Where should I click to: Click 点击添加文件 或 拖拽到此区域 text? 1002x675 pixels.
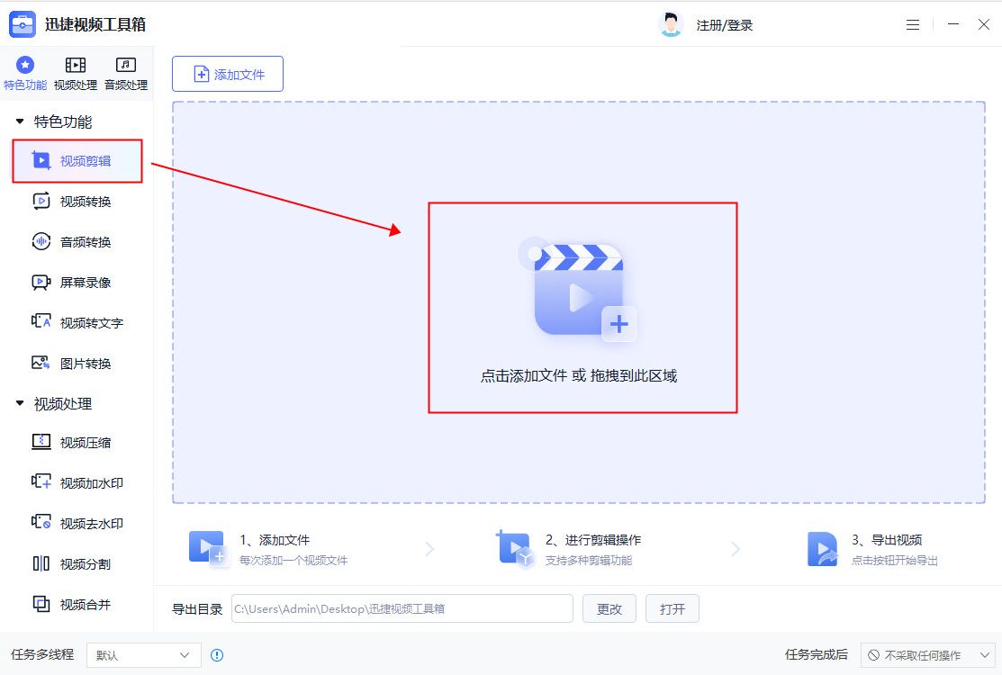tap(578, 376)
